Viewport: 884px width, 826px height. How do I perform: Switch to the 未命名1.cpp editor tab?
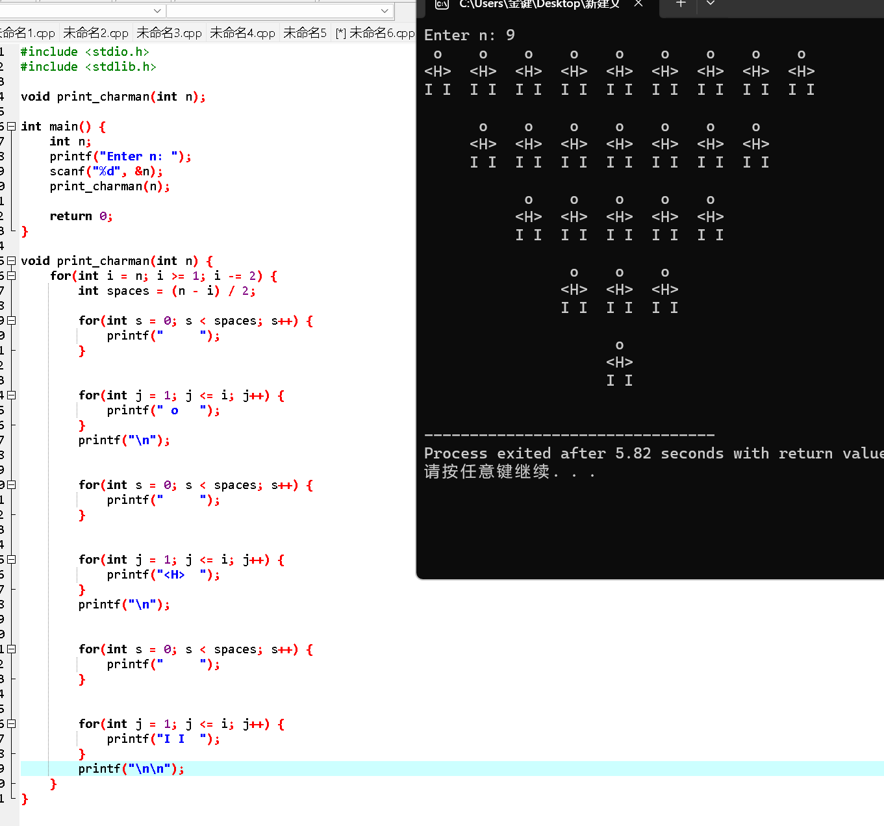pyautogui.click(x=27, y=33)
